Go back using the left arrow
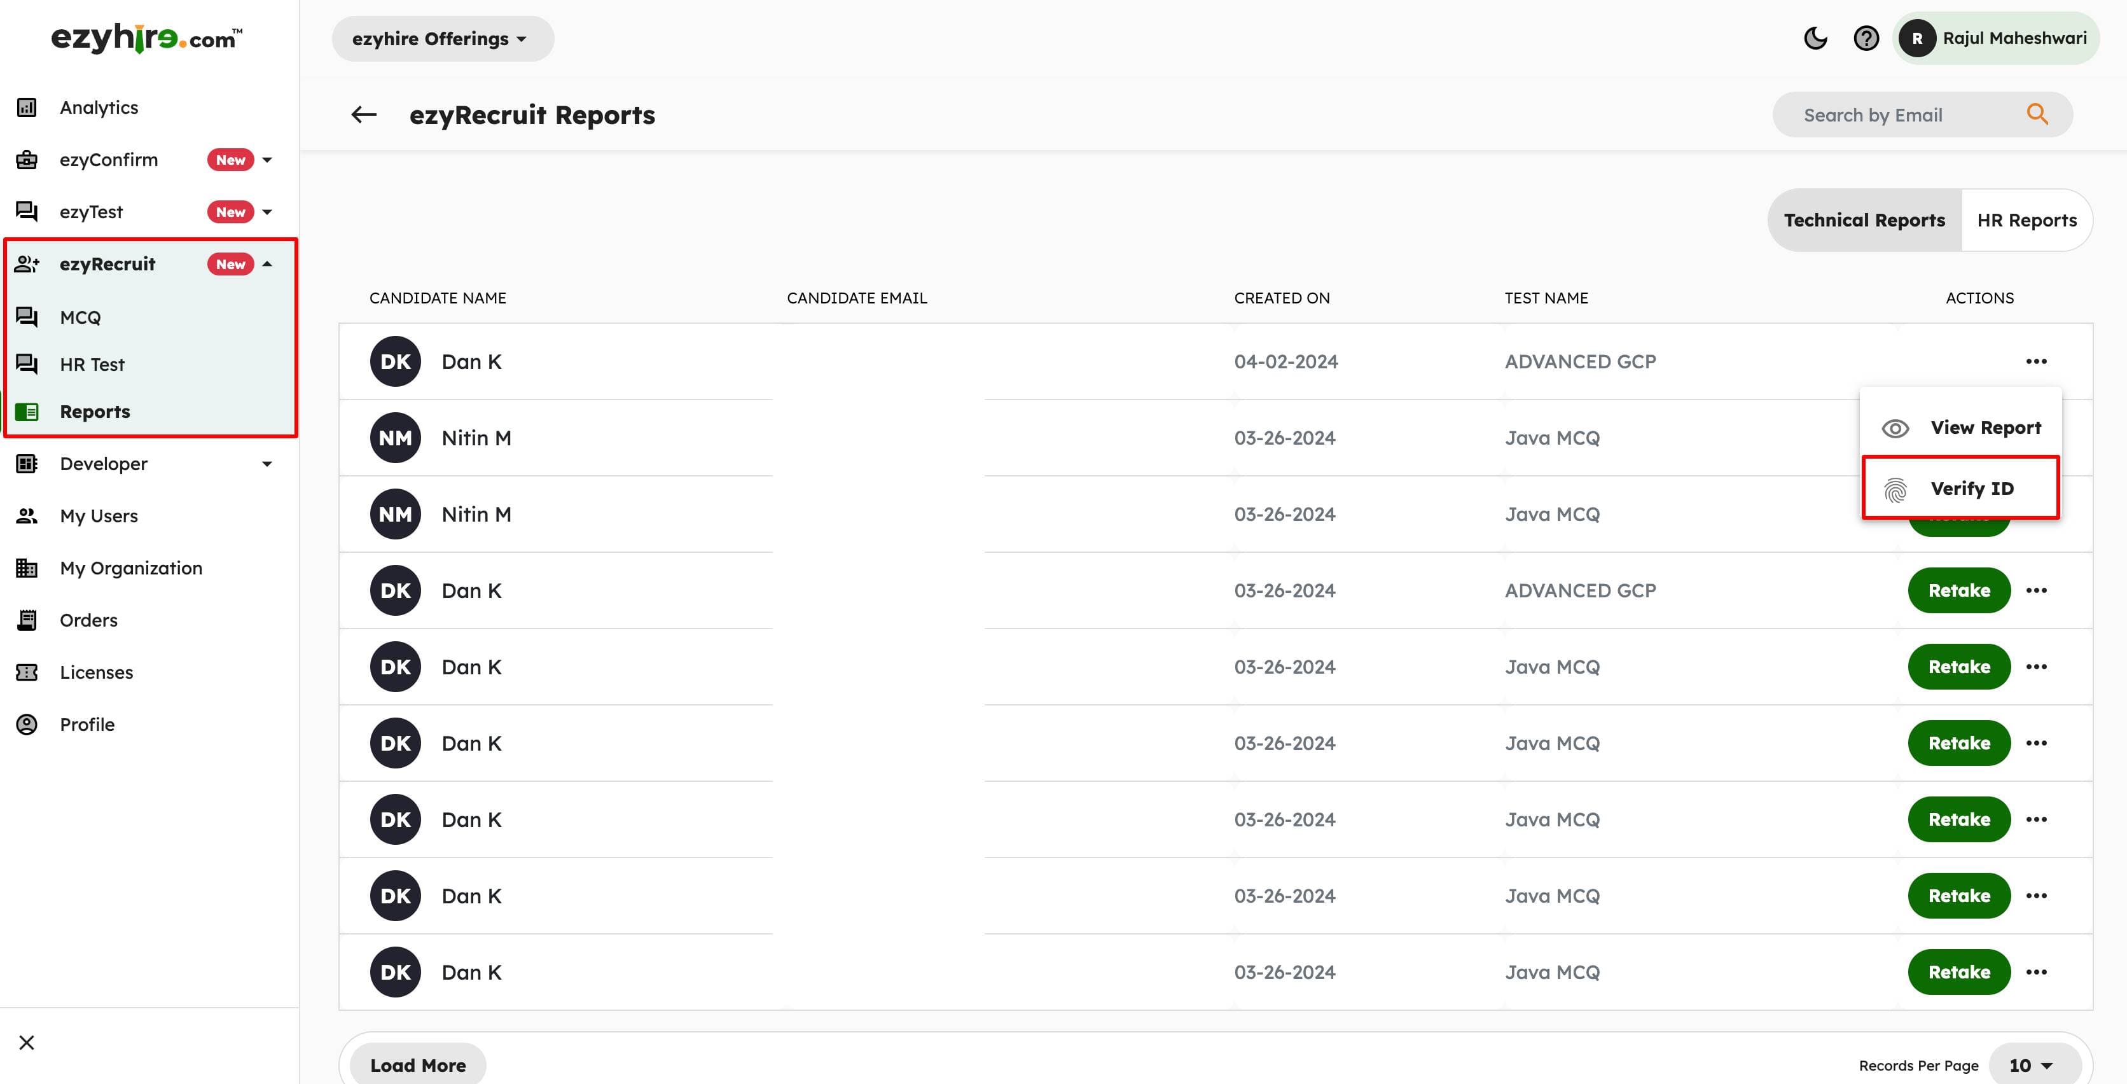 363,115
